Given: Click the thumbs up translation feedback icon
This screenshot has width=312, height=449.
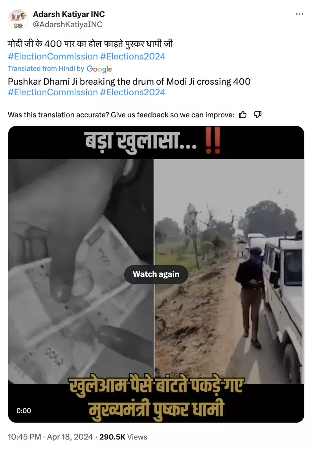Looking at the screenshot, I should tap(242, 115).
